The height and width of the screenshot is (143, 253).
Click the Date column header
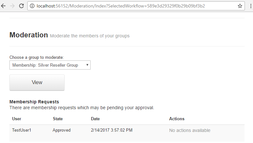[95, 119]
